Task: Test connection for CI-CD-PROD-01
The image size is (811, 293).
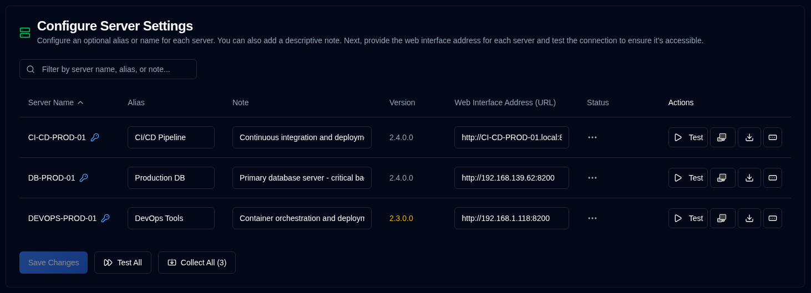Action: (688, 137)
